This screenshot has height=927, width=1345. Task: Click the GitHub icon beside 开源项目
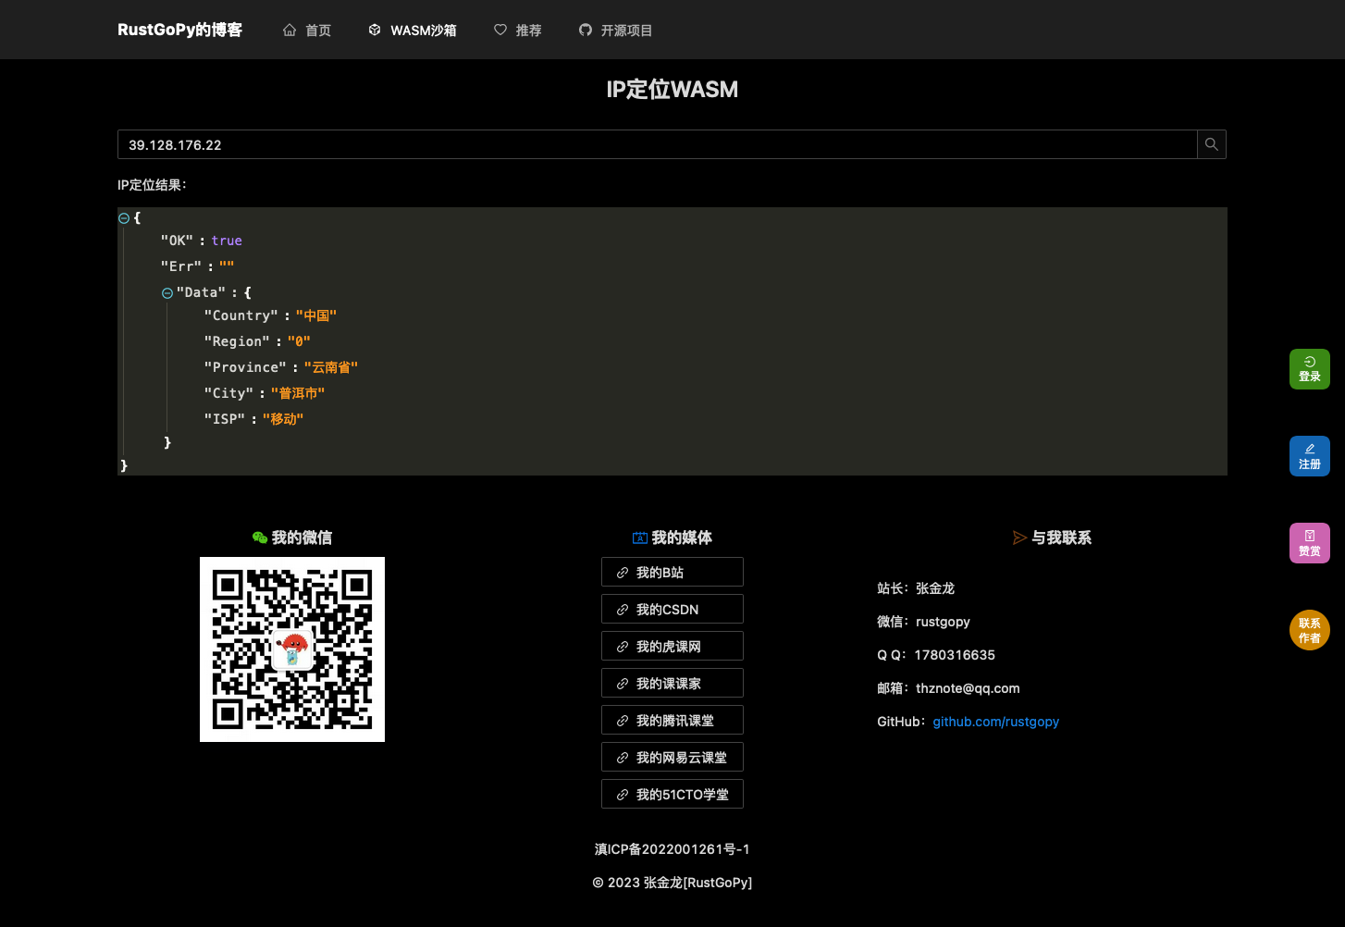(x=586, y=30)
